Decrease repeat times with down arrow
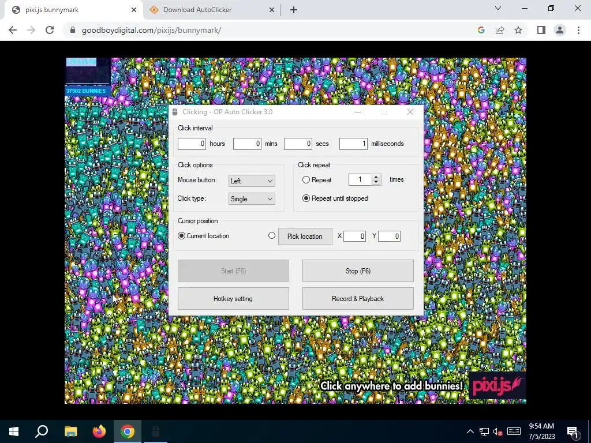The image size is (591, 443). point(376,182)
